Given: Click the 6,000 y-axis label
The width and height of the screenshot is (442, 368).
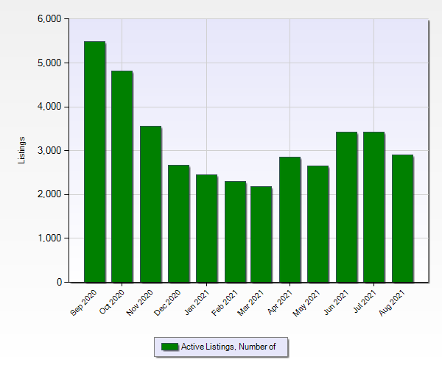Looking at the screenshot, I should 49,19.
